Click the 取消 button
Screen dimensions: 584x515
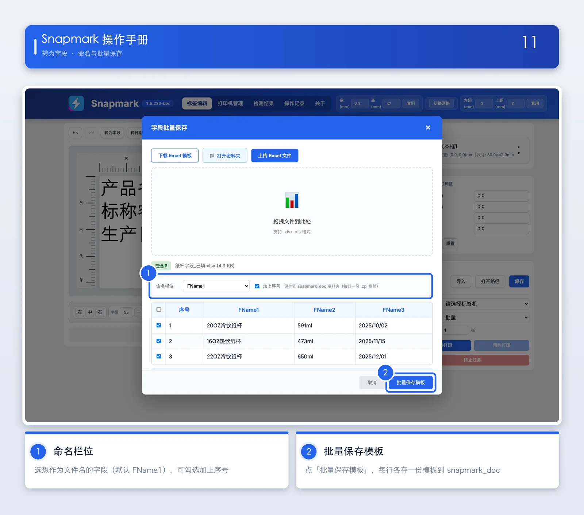tap(372, 383)
